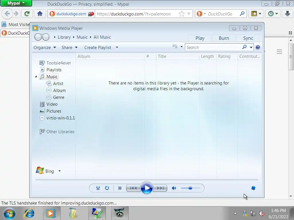
Task: Click Music in the breadcrumb
Action: point(82,37)
